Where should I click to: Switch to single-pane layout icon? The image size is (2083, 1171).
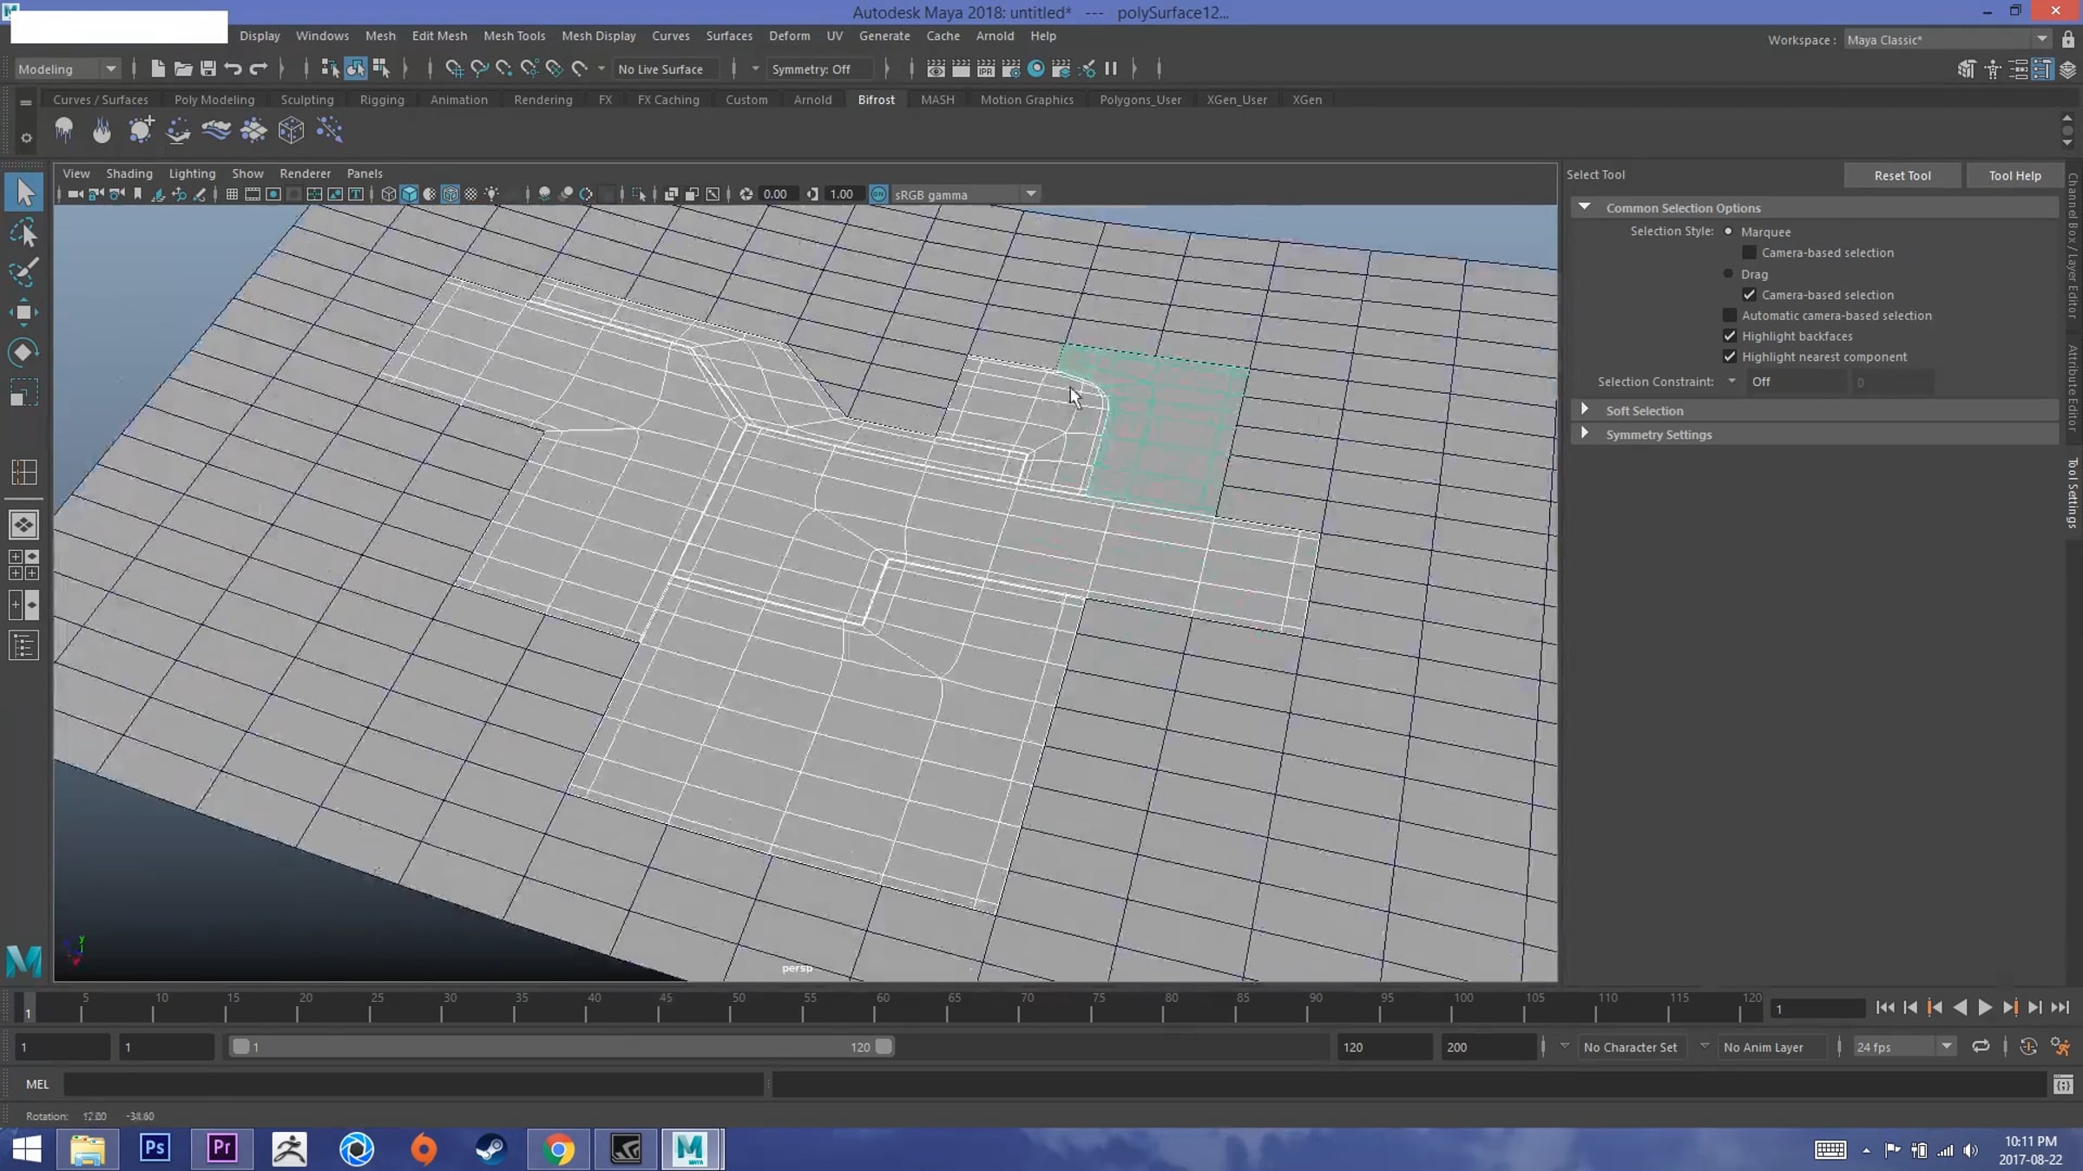click(23, 524)
